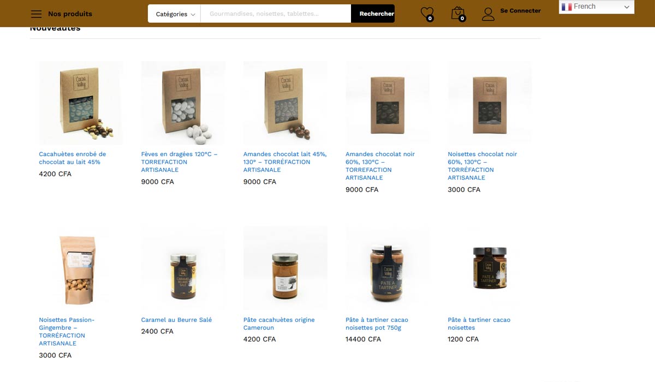Open Pâte à tartiner pot 750g image
Viewport: 655px width, 382px height.
(x=388, y=268)
